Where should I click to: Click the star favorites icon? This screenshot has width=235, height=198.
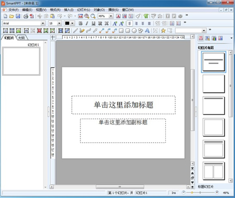coord(163,30)
